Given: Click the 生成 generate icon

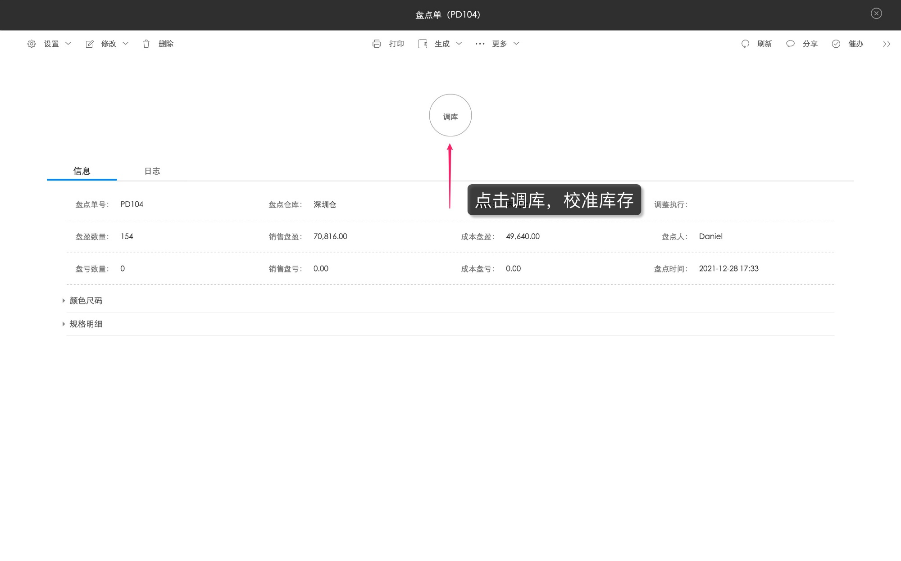Looking at the screenshot, I should [x=423, y=44].
